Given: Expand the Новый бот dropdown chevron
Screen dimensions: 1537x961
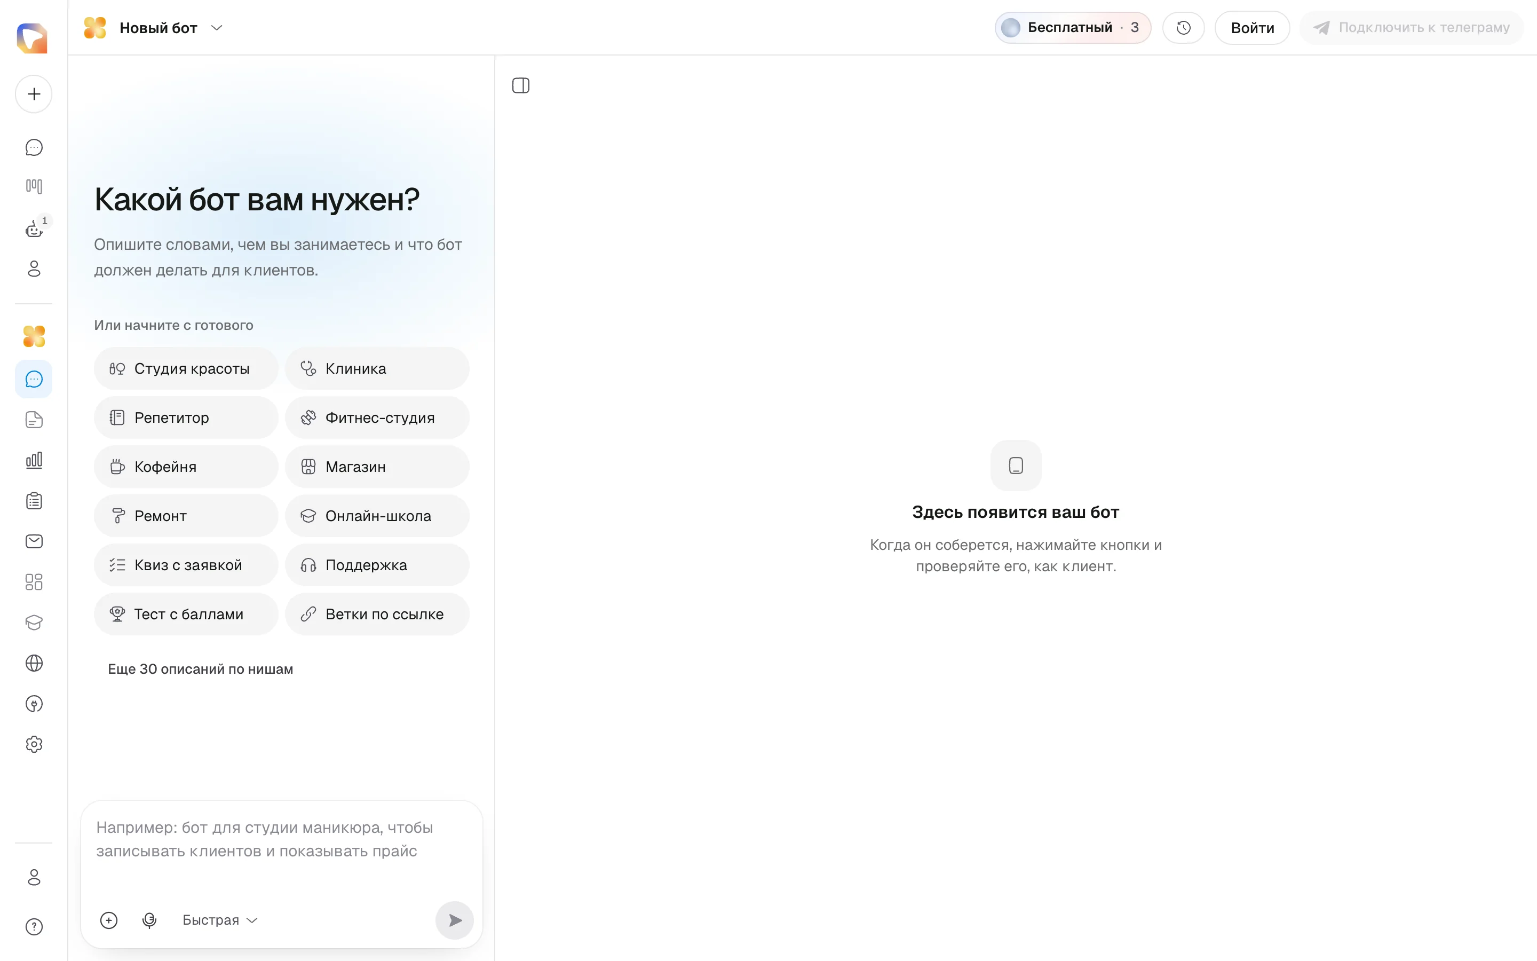Looking at the screenshot, I should coord(217,27).
